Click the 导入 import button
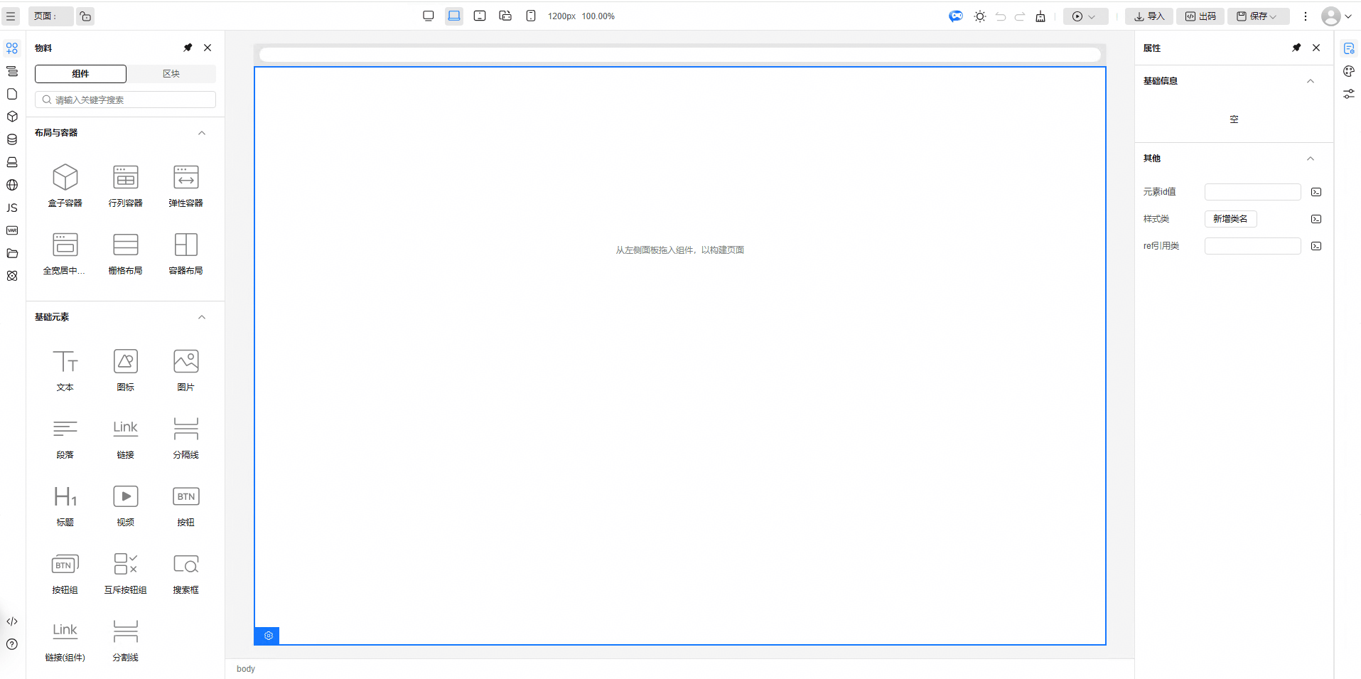1361x679 pixels. pyautogui.click(x=1149, y=16)
